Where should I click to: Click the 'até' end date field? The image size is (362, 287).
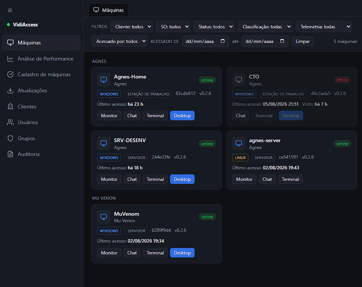coord(265,41)
